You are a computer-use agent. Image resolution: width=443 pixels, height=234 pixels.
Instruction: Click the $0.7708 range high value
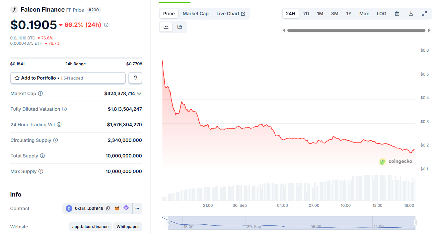click(x=134, y=64)
